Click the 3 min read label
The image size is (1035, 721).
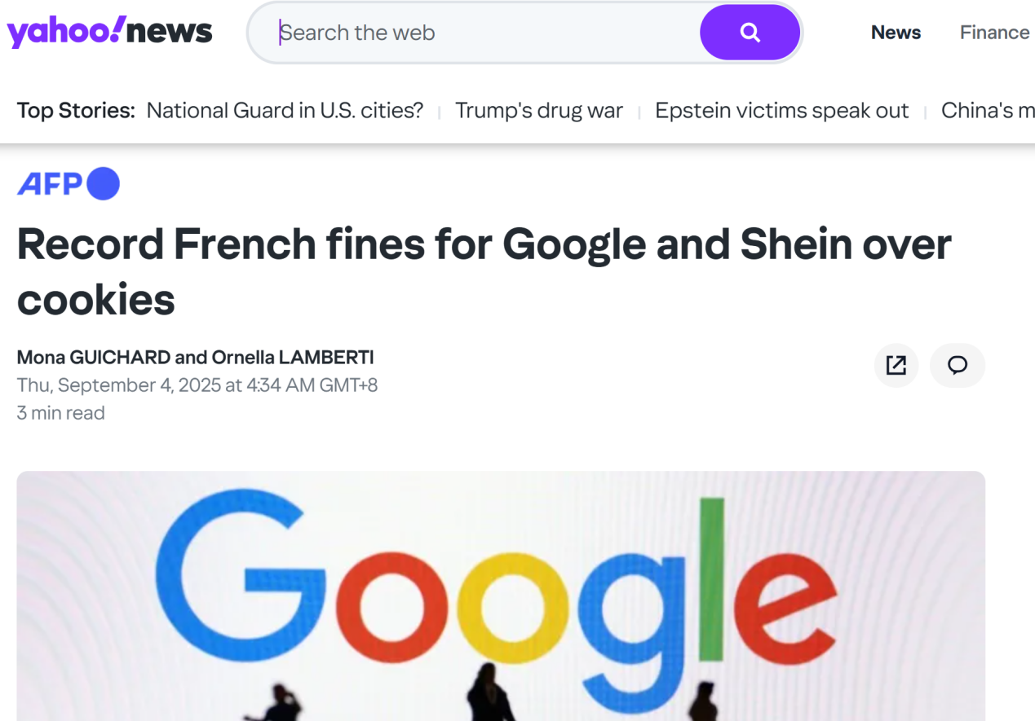(x=61, y=413)
